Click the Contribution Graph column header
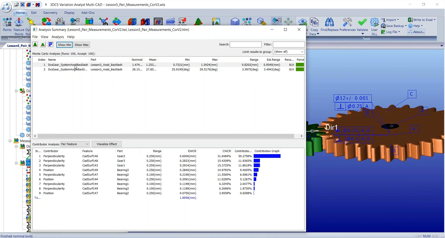Viewport: 445px width, 238px height. (x=267, y=151)
